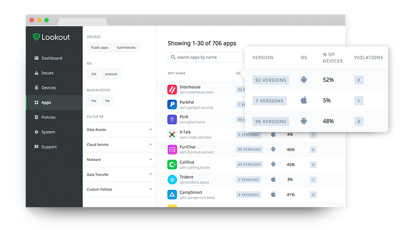The image size is (410, 230).
Task: Click the Apple OS icon for Trident
Action: [x=273, y=180]
